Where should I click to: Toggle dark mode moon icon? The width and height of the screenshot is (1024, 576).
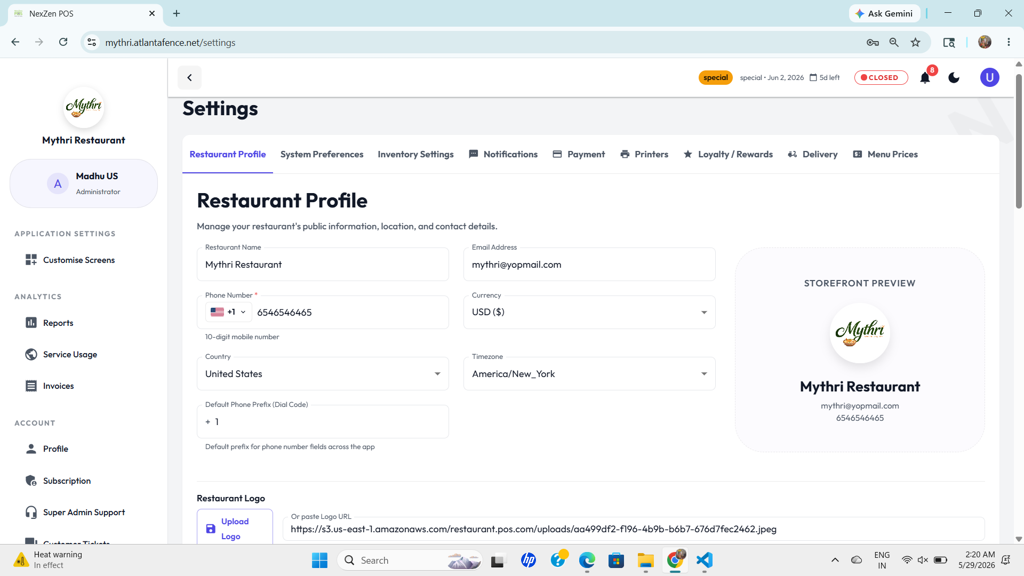[954, 78]
